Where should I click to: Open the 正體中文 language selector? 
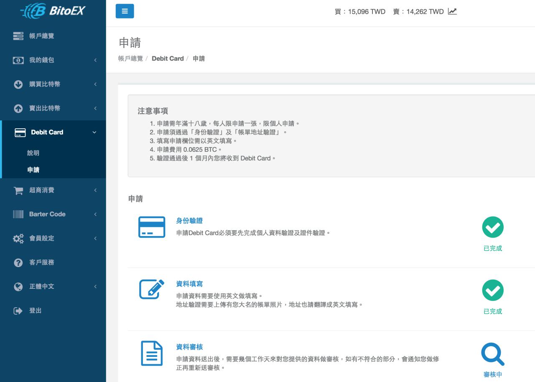(x=42, y=287)
